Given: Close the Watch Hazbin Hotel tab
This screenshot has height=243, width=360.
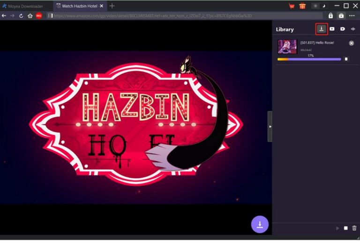Looking at the screenshot, I should (102, 6).
